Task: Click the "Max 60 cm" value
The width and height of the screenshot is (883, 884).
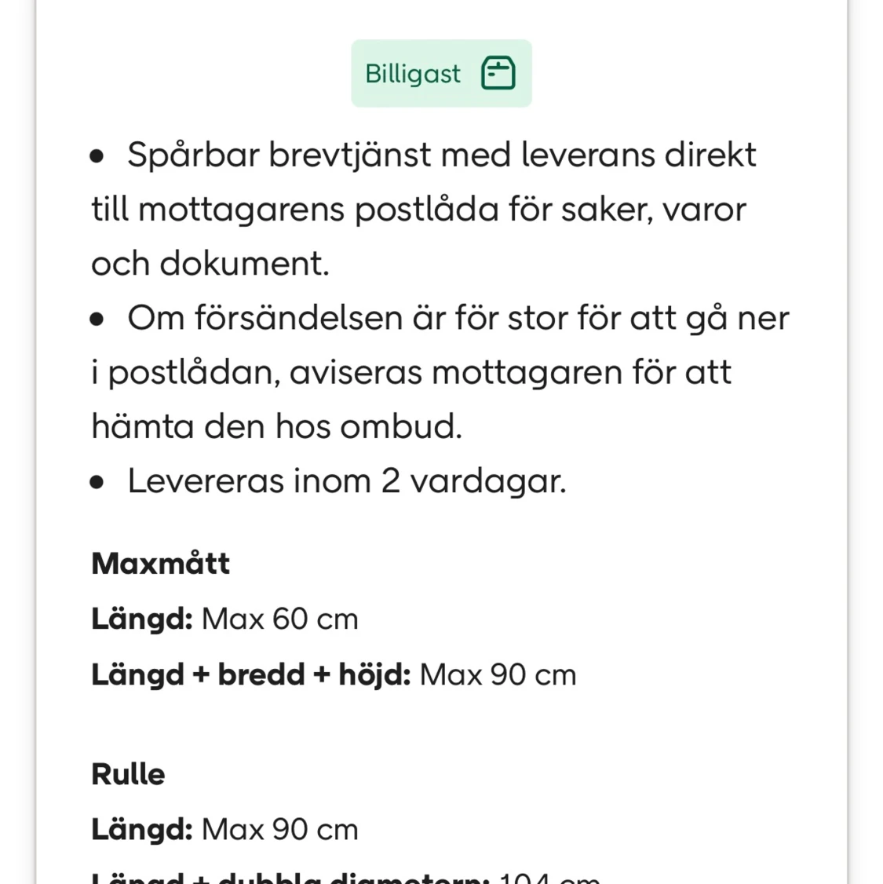Action: point(280,619)
